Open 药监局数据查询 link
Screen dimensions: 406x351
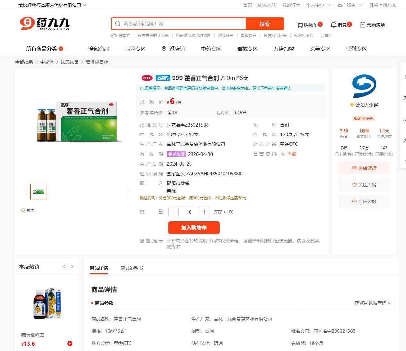coord(372,303)
